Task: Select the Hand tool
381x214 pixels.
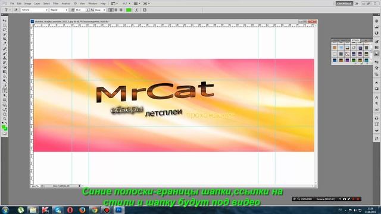Action: click(x=5, y=114)
